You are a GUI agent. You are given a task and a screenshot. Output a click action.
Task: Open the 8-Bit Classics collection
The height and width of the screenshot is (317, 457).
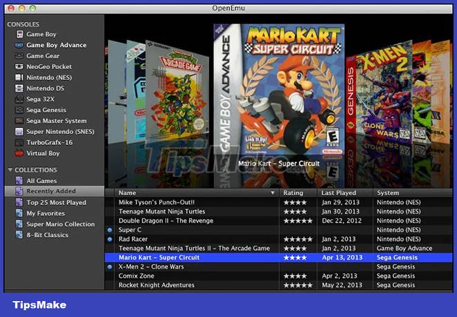pos(48,235)
